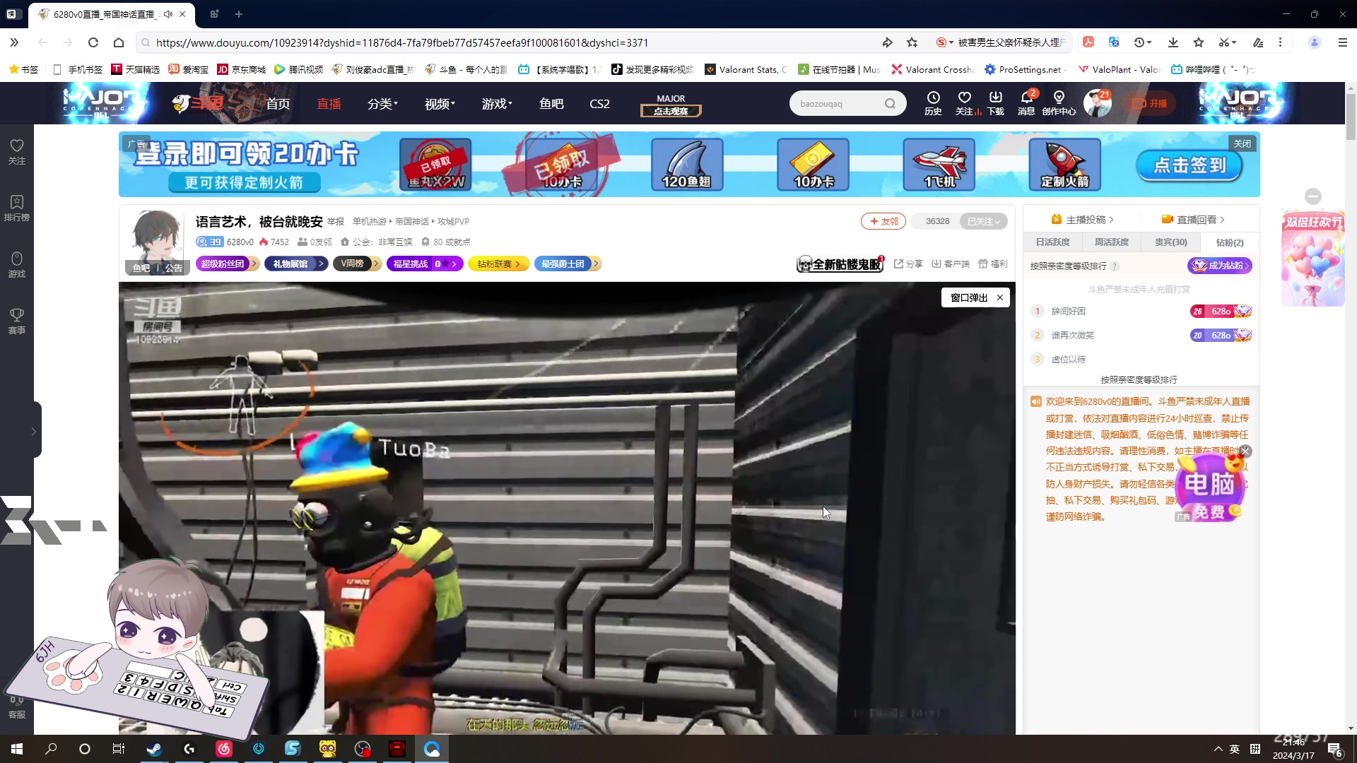Click the user avatar with 21 badge
Viewport: 1357px width, 763px height.
1098,103
